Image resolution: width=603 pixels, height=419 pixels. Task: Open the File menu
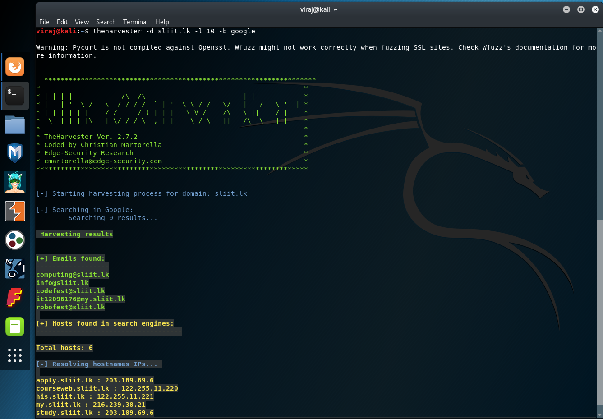[44, 22]
